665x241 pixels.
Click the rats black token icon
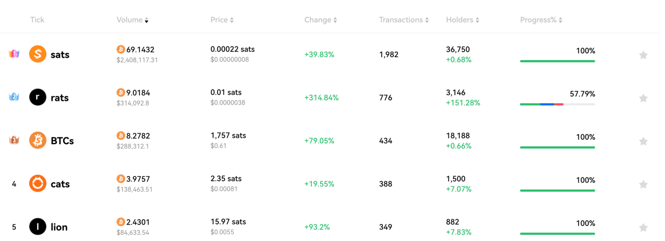click(x=38, y=97)
